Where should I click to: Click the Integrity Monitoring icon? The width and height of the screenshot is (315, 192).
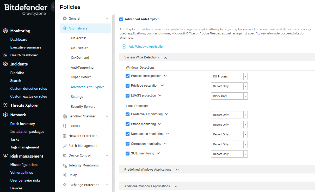pyautogui.click(x=65, y=165)
